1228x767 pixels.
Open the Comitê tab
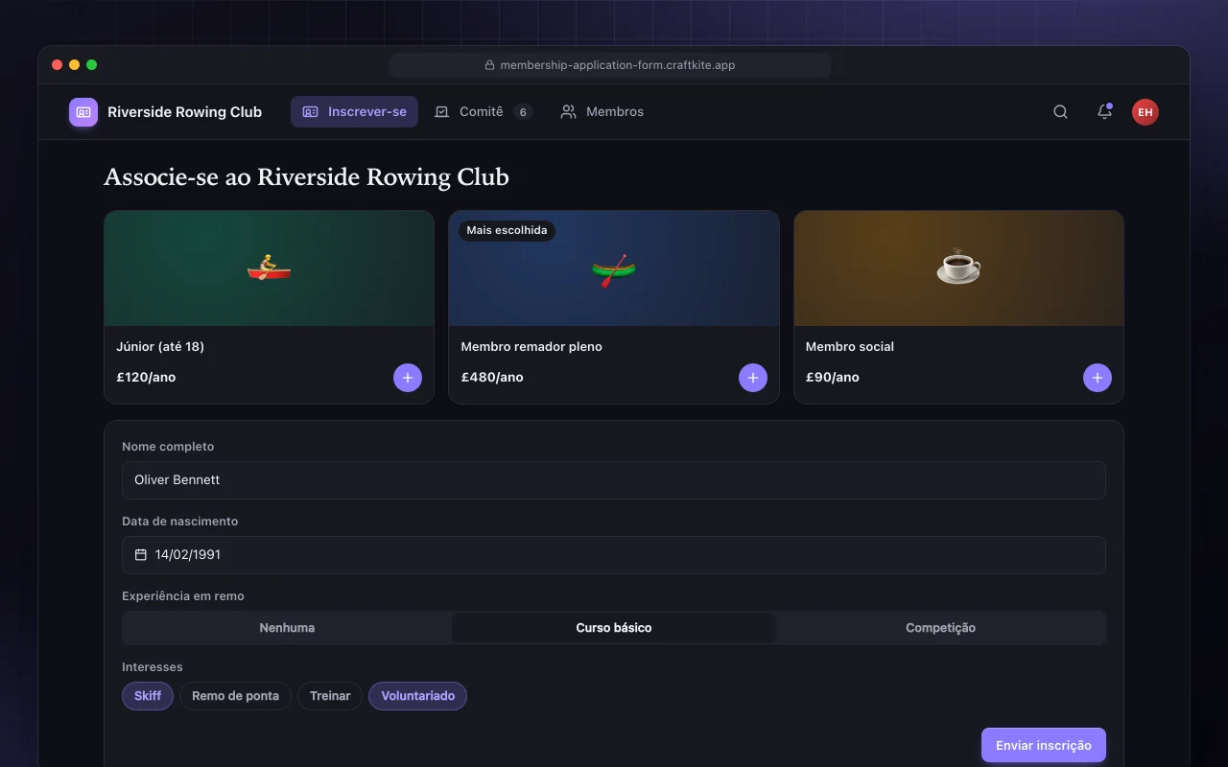click(483, 112)
